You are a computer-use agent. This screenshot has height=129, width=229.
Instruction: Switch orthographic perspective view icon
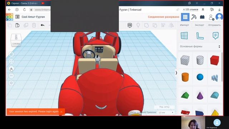coord(11,83)
